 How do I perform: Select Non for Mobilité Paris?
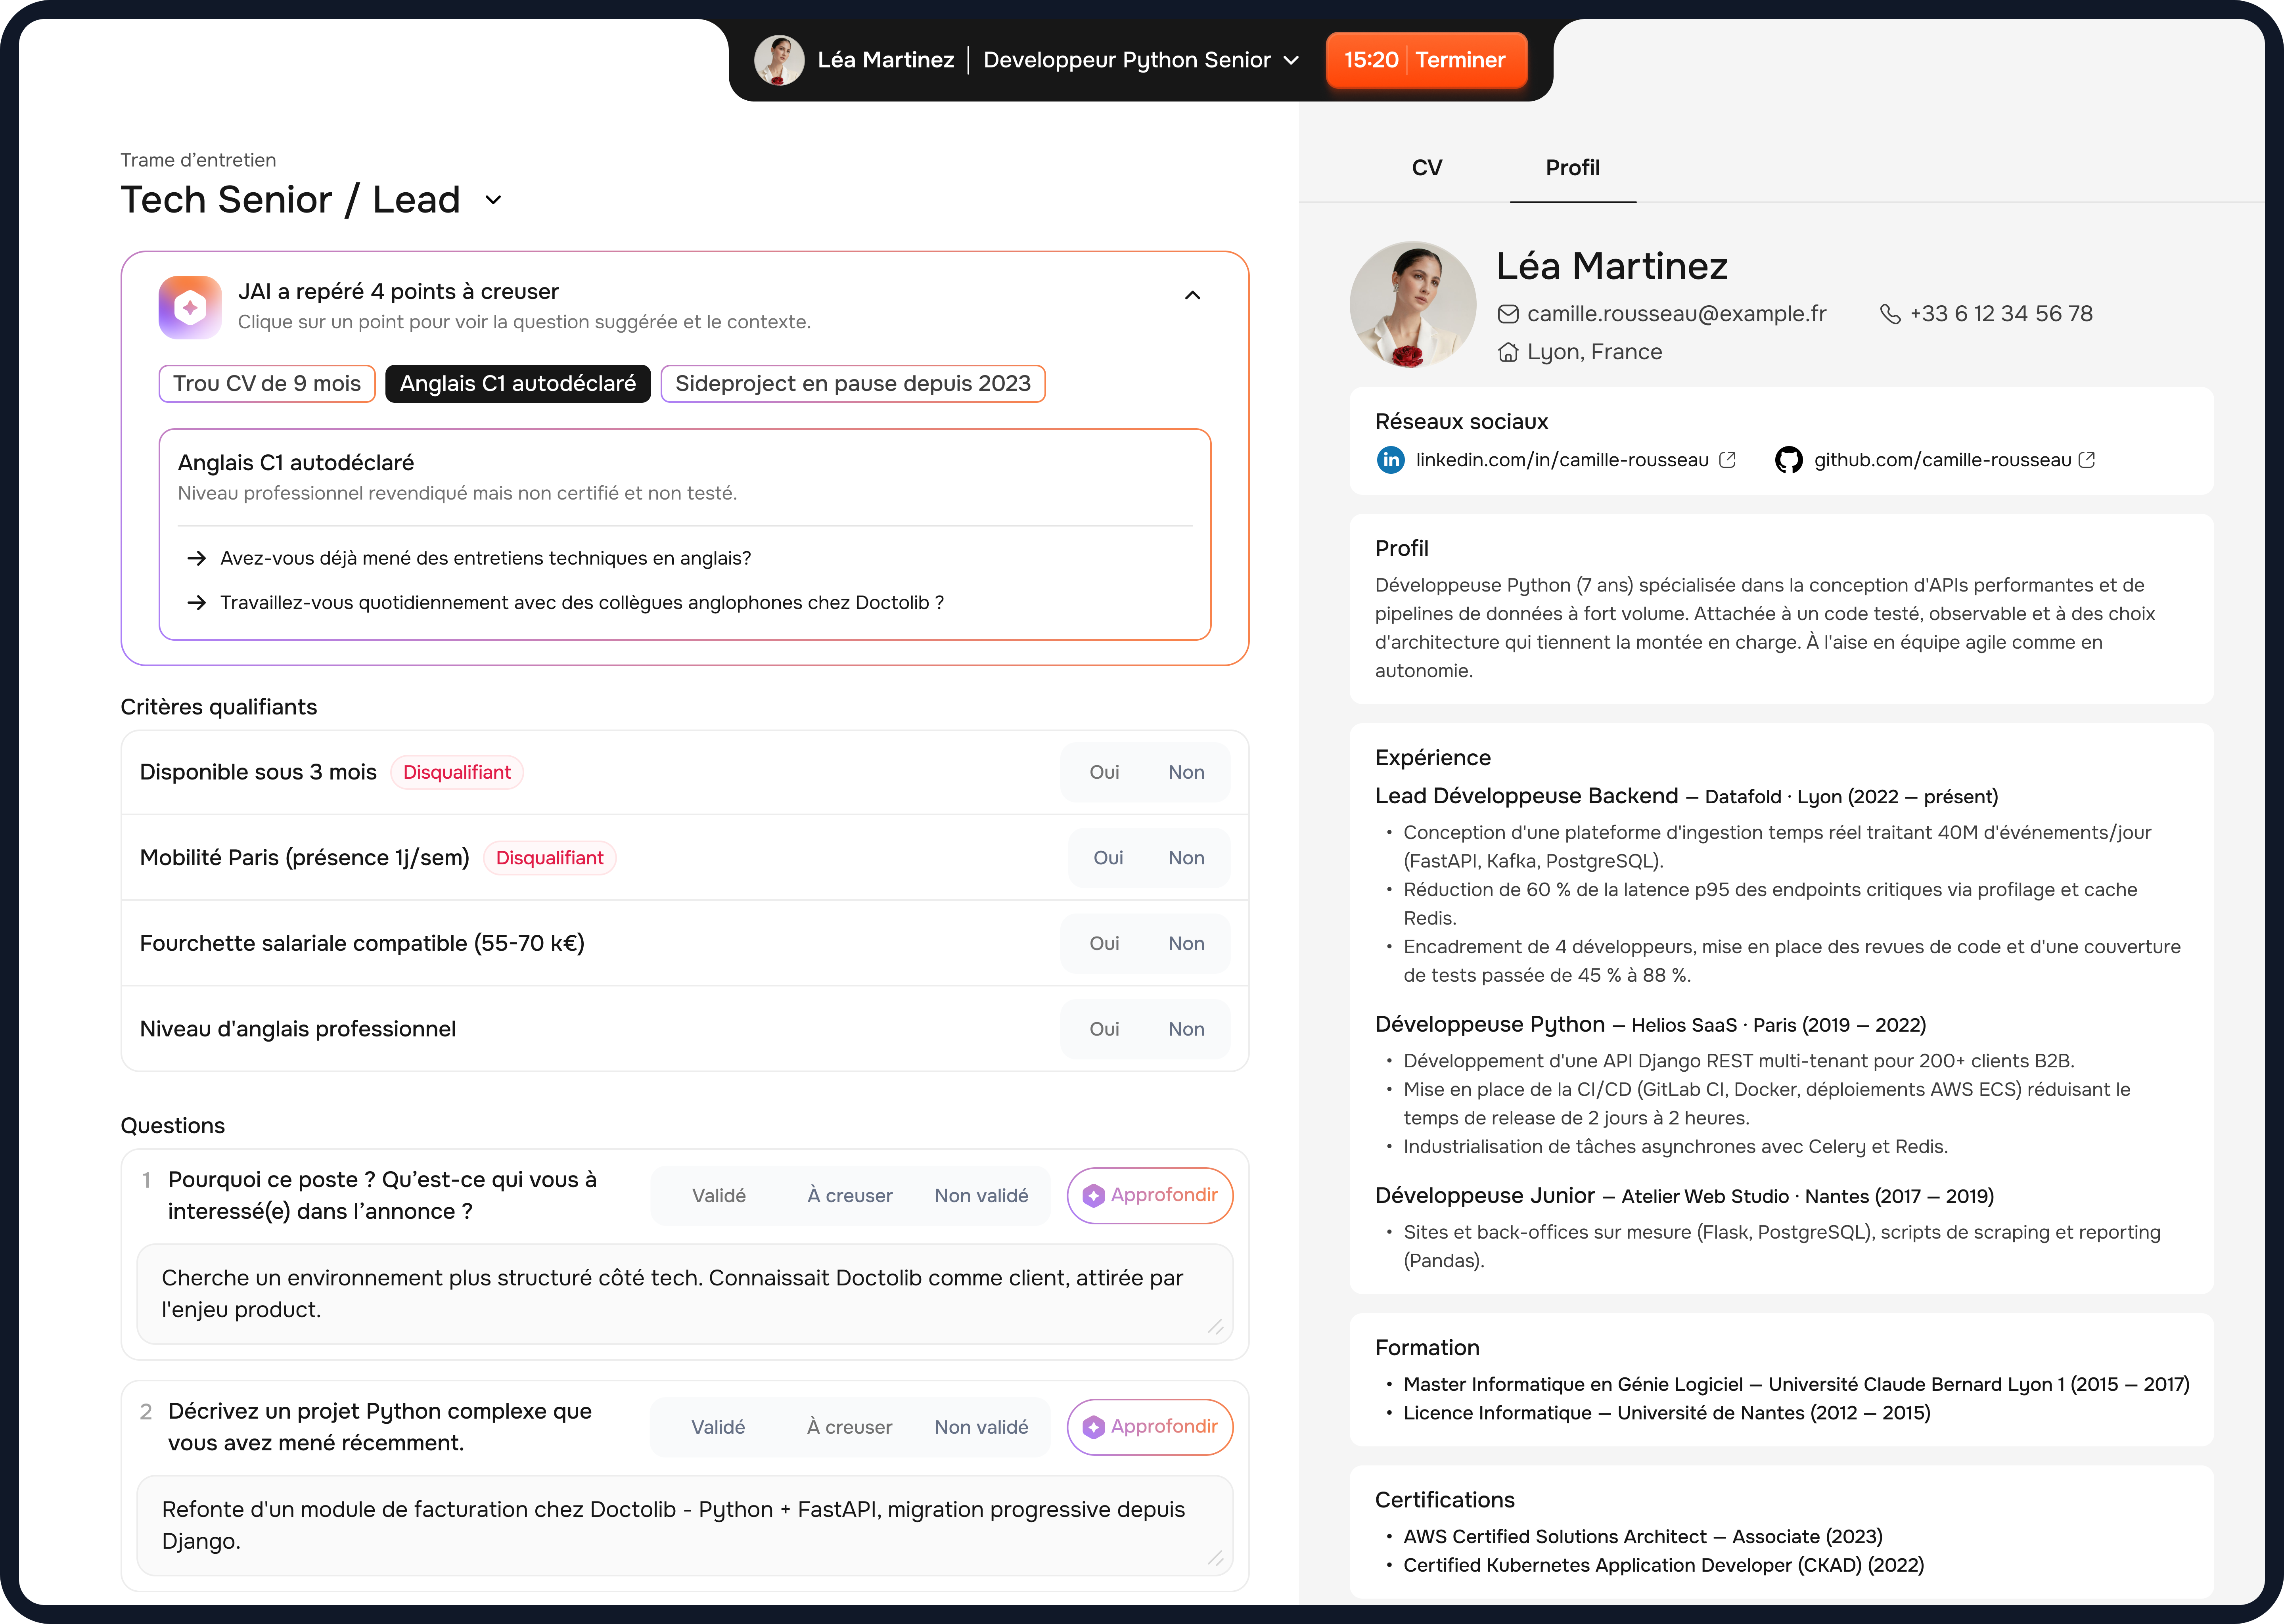click(x=1186, y=858)
